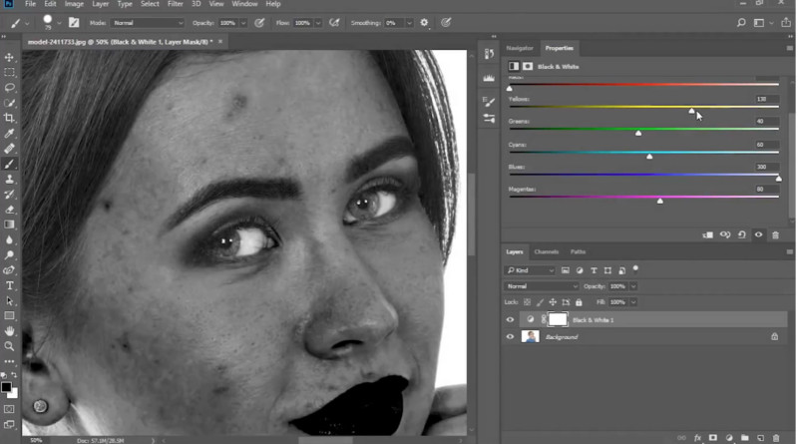
Task: Toggle adjustment visibility eye in Properties panel
Action: tap(758, 234)
